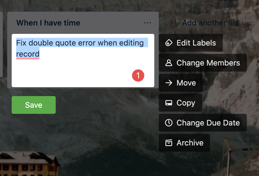Choose the Copy text in quick menu
The height and width of the screenshot is (176, 259).
click(x=186, y=103)
